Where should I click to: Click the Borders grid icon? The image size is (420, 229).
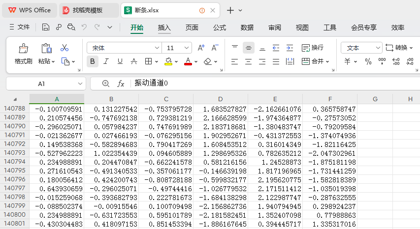tap(148, 61)
